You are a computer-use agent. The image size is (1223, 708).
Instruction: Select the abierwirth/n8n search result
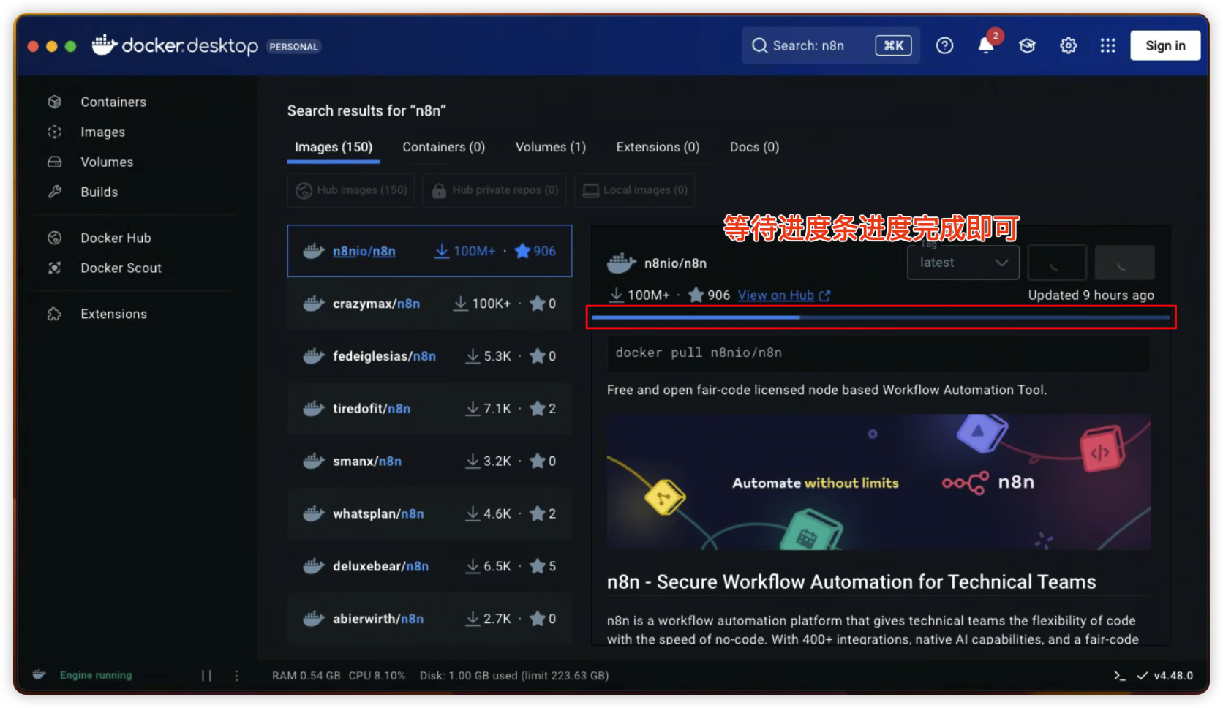pos(429,619)
